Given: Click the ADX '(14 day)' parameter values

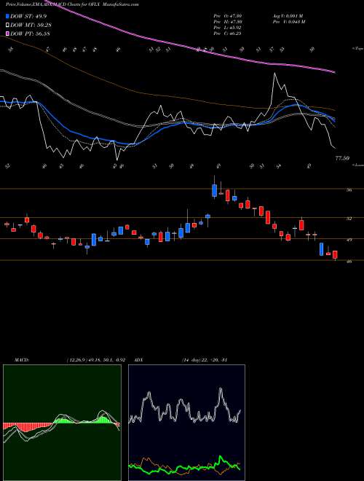Looking at the screenshot, I should (x=191, y=360).
